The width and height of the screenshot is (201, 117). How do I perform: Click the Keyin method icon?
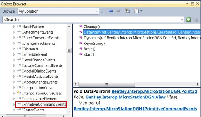[x=81, y=43]
